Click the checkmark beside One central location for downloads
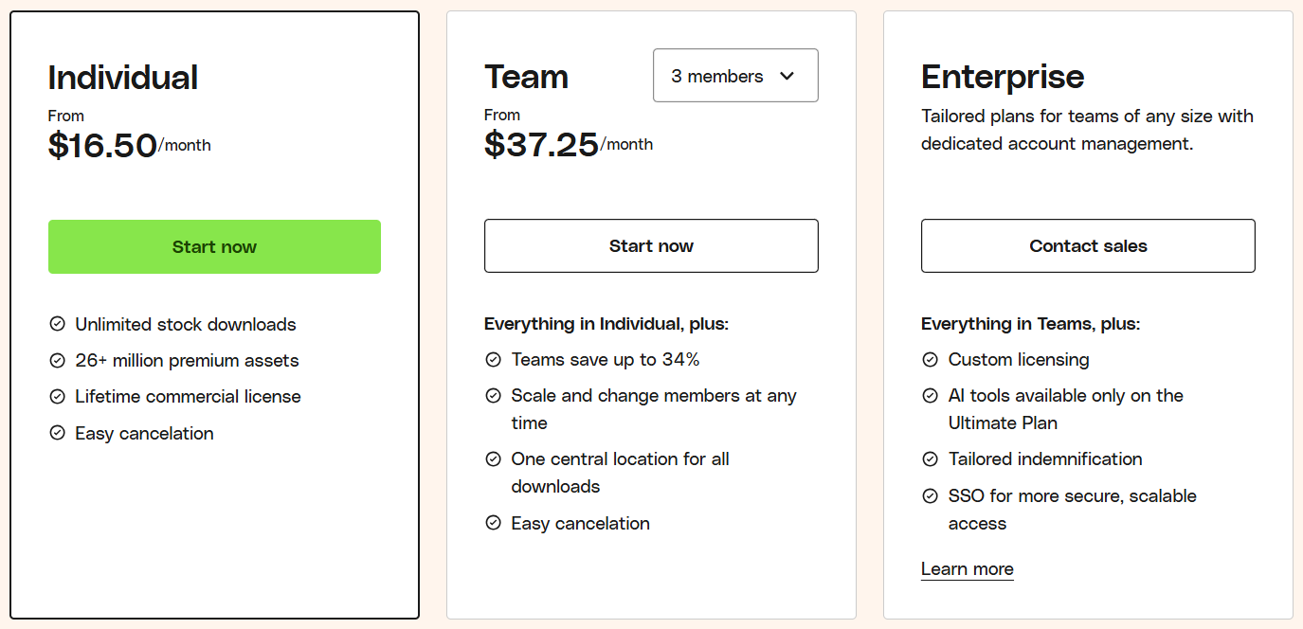Screen dimensions: 1303x629 pyautogui.click(x=493, y=459)
